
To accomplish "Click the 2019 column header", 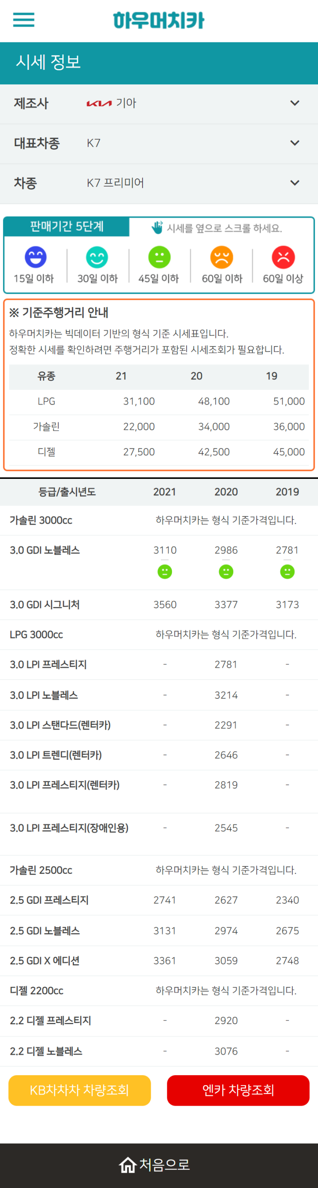I will pos(287,492).
